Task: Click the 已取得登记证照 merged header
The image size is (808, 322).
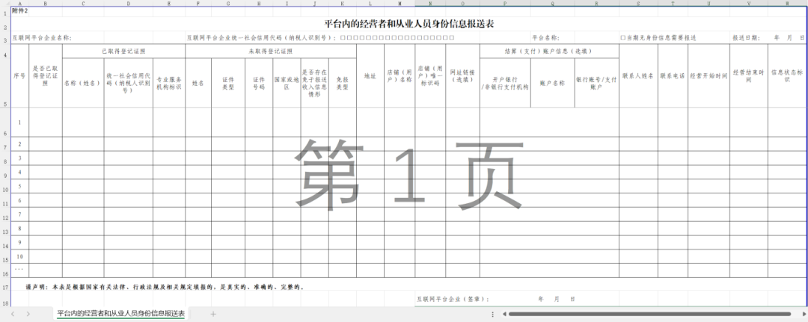Action: click(123, 51)
